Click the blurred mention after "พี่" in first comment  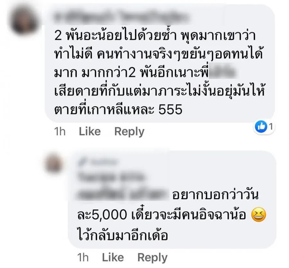pyautogui.click(x=223, y=73)
